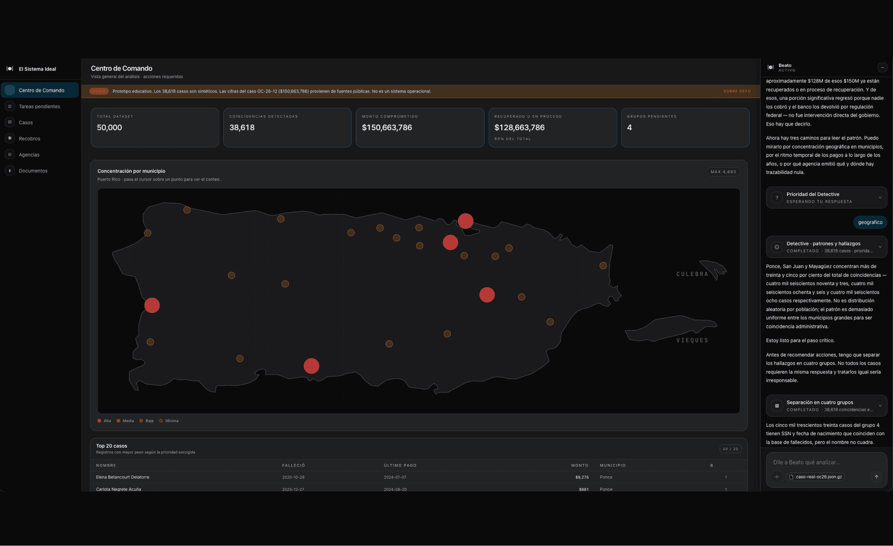
Task: Expand the Detective patrones y hallazgos chevron
Action: [x=880, y=247]
